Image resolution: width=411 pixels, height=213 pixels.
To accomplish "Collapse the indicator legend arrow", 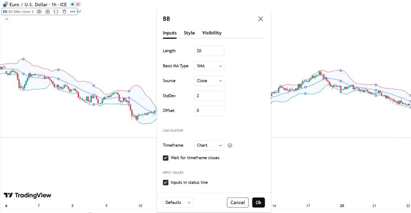I will click(6, 19).
